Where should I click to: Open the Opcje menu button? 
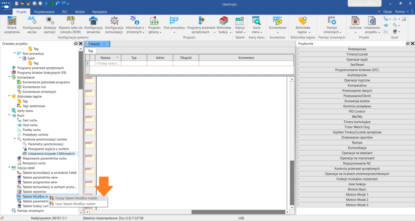(x=387, y=12)
